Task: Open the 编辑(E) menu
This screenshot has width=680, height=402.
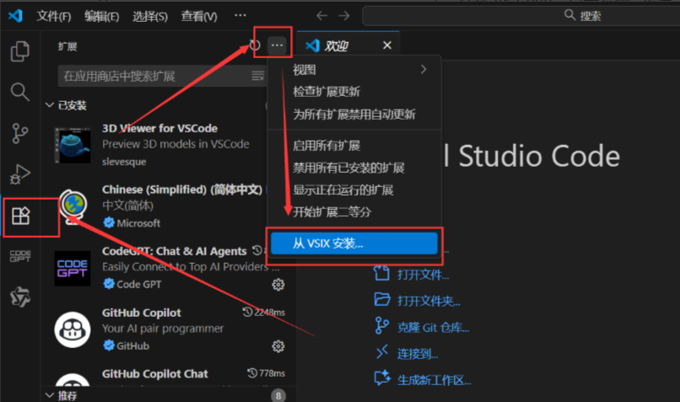Action: click(x=101, y=17)
